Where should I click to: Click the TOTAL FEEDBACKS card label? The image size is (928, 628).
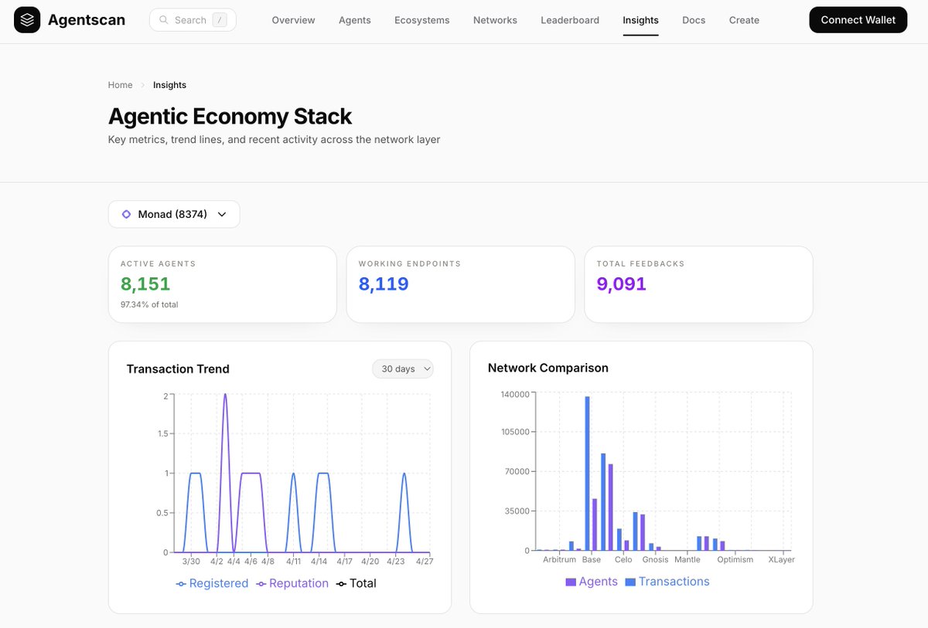641,263
